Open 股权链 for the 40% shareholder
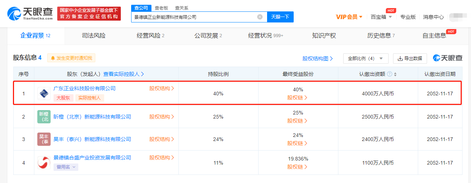The height and width of the screenshot is (183, 471). click(x=297, y=98)
